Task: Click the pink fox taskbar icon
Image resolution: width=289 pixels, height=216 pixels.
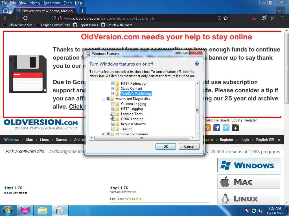Action: click(25, 210)
